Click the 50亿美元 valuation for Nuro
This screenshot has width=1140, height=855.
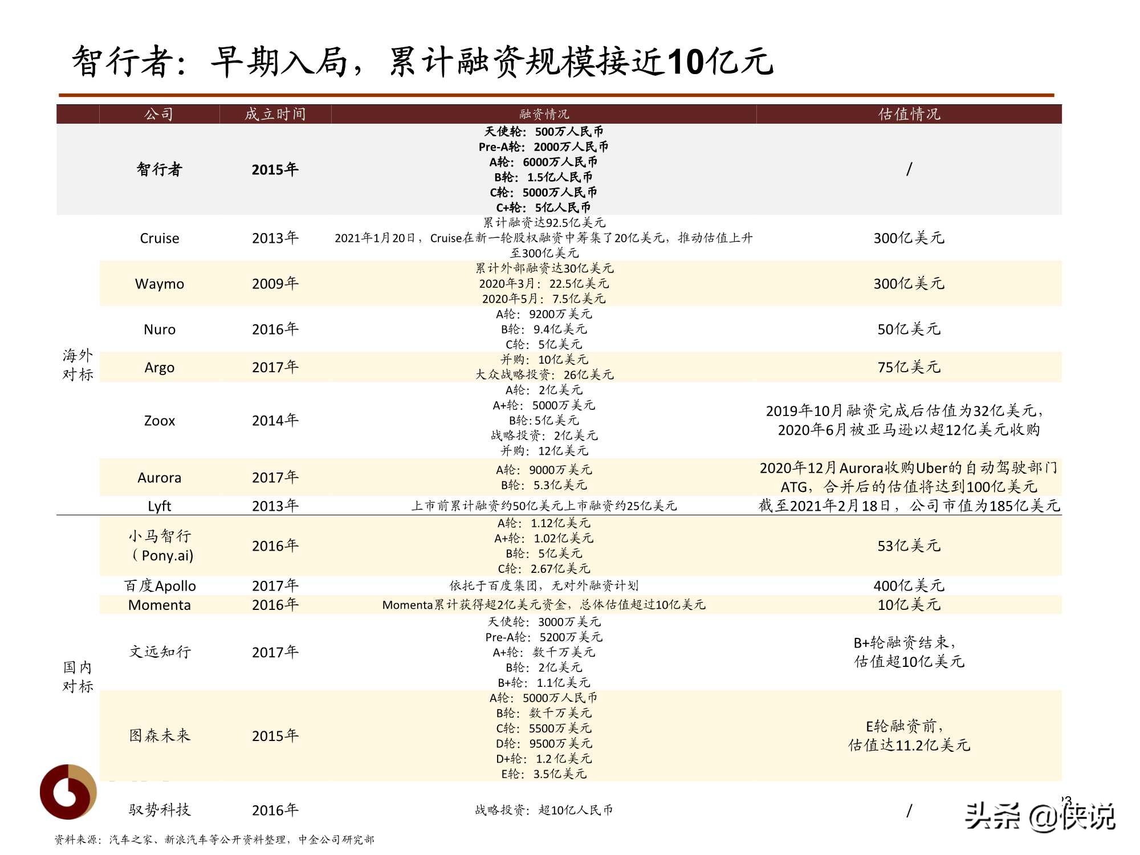909,329
